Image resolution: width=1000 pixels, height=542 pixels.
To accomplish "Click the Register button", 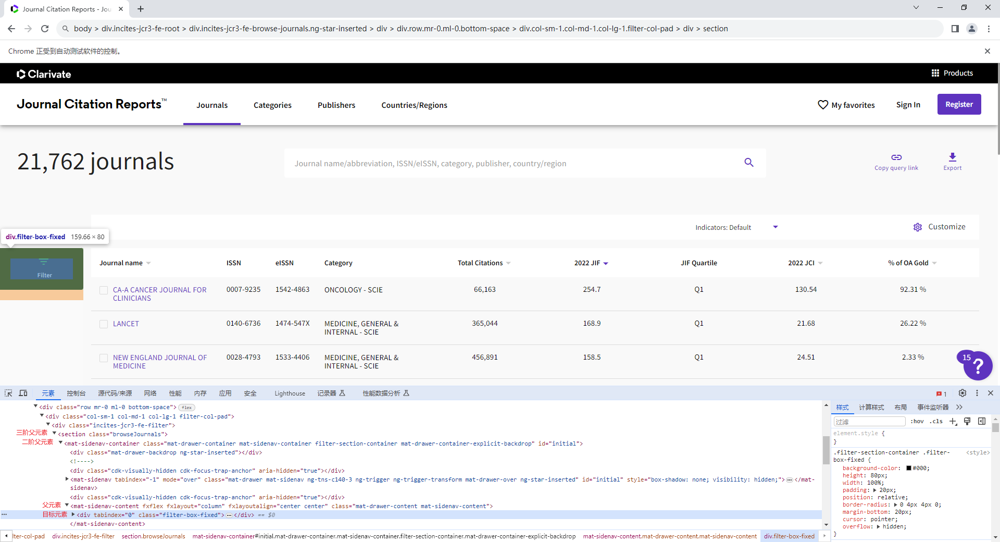I will [959, 104].
